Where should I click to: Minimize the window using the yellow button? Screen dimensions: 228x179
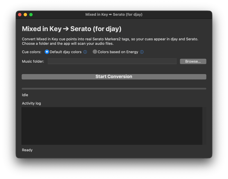(x=25, y=15)
